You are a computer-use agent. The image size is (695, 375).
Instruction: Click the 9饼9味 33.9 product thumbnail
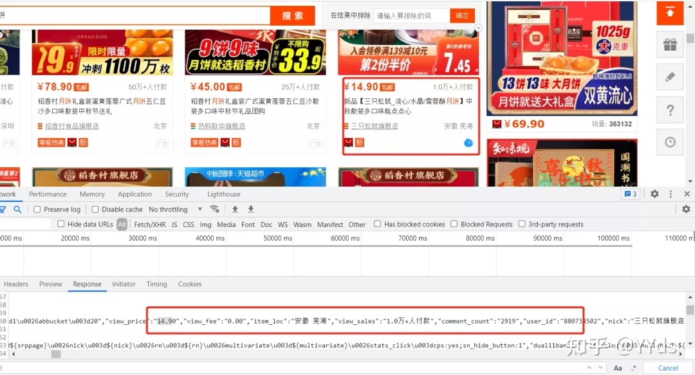(255, 52)
